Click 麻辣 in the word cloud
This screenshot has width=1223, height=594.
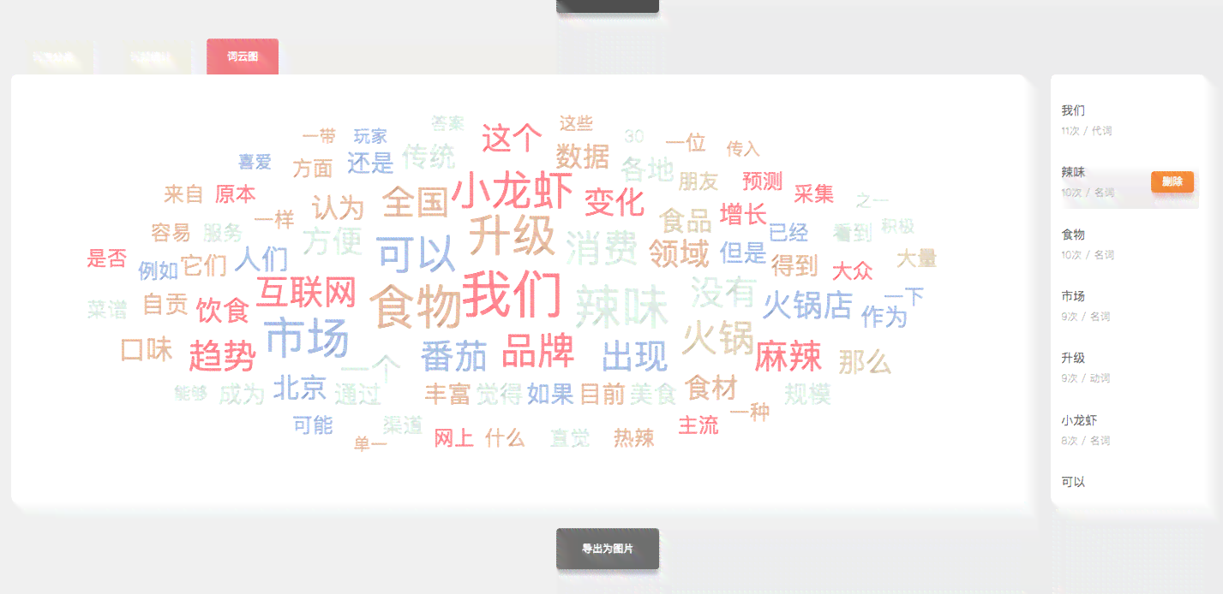(788, 356)
